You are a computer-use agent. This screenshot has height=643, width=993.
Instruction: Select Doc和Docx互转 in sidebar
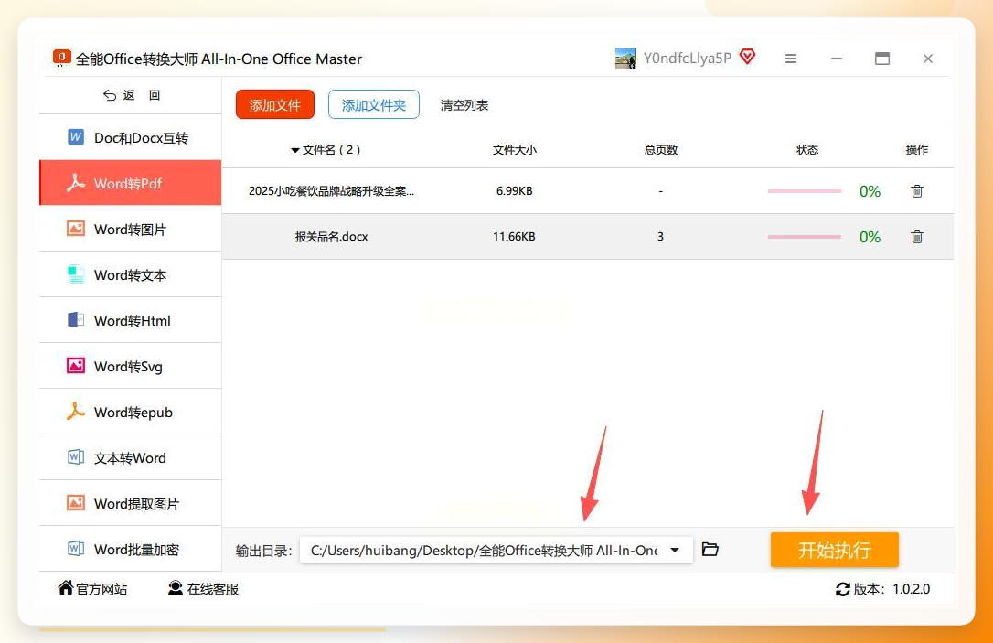tap(131, 137)
